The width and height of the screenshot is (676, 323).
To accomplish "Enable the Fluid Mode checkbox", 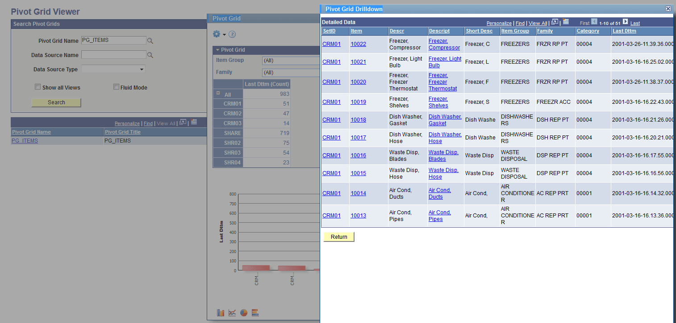I will click(x=116, y=87).
